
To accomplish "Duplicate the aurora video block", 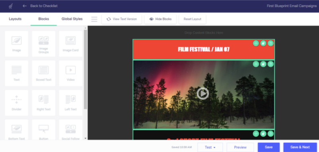I will pyautogui.click(x=263, y=64).
